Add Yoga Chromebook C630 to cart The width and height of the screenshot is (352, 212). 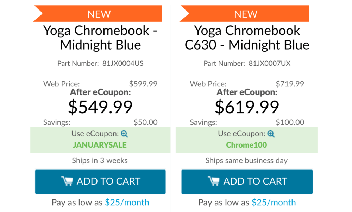pos(247,181)
